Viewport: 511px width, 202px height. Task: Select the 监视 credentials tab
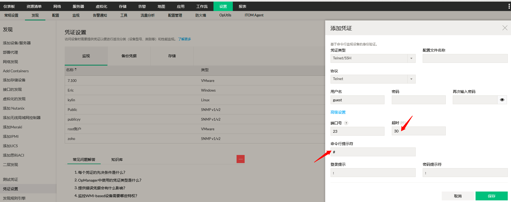pos(86,56)
